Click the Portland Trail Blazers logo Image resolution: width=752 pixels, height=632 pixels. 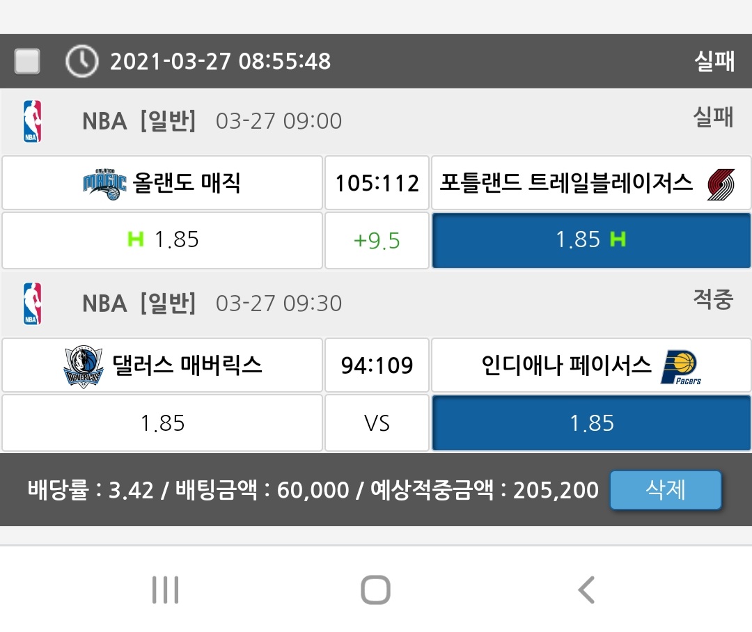[x=721, y=184]
